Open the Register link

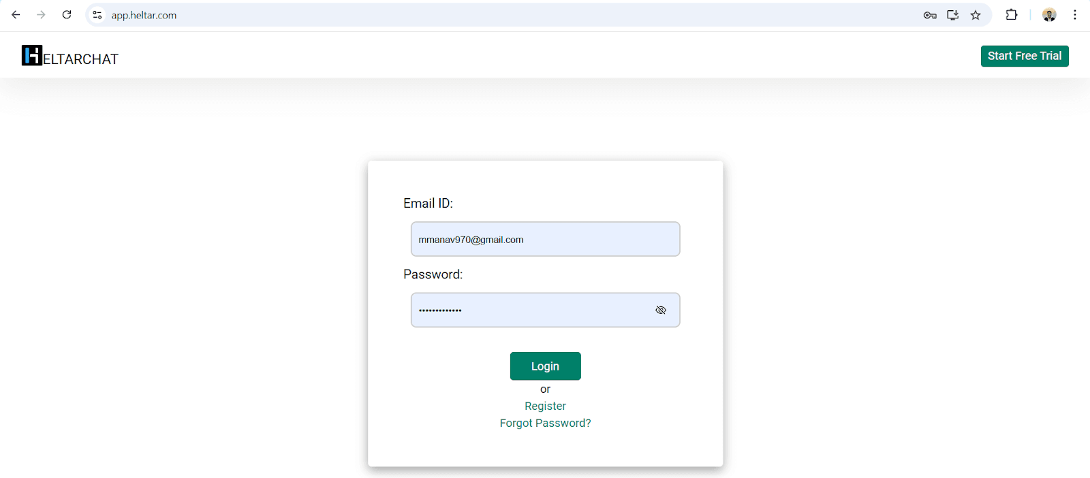tap(545, 405)
